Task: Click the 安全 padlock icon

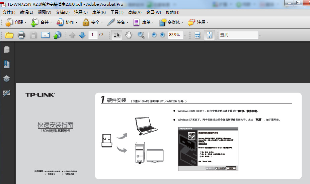Action: point(86,22)
